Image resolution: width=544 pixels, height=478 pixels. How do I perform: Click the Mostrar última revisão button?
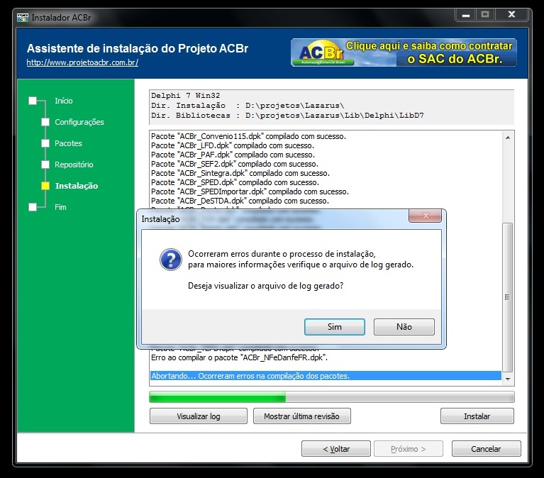[x=302, y=416]
